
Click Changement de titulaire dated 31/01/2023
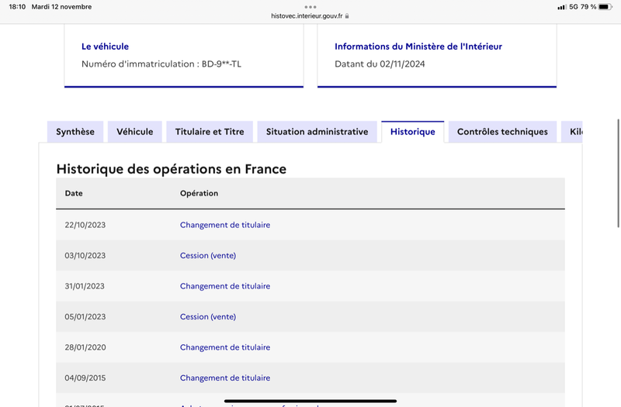coord(225,286)
